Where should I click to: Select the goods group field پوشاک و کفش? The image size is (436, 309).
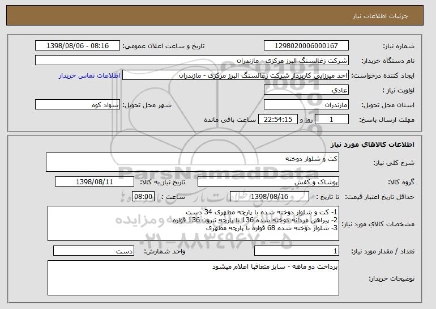268,182
